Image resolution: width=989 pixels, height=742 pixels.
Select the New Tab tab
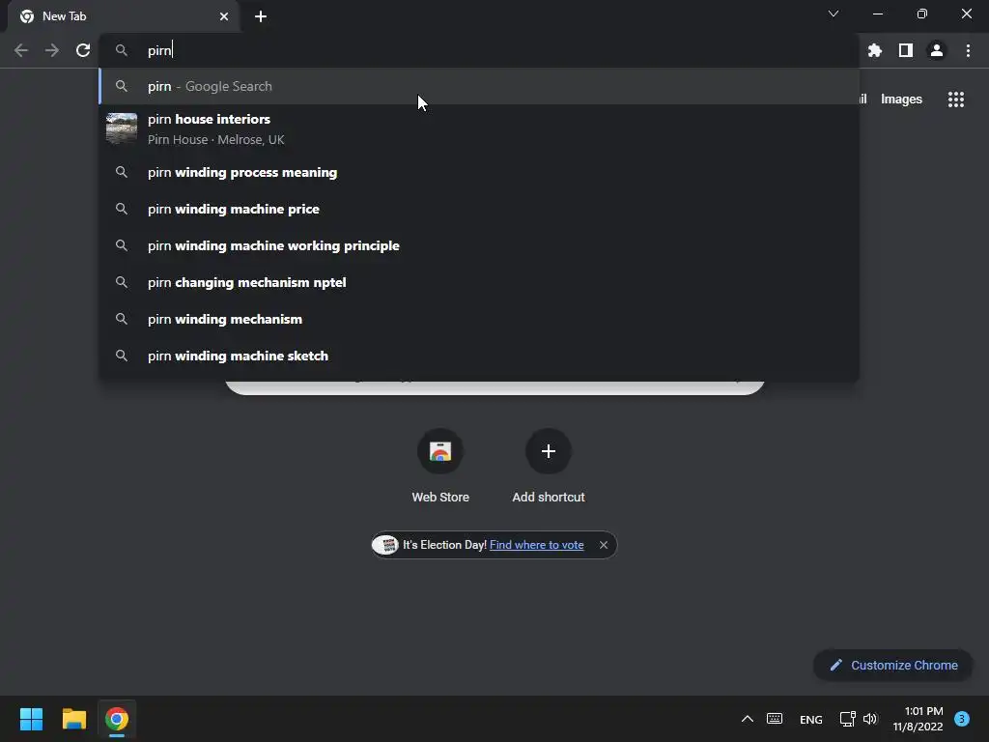tap(124, 16)
